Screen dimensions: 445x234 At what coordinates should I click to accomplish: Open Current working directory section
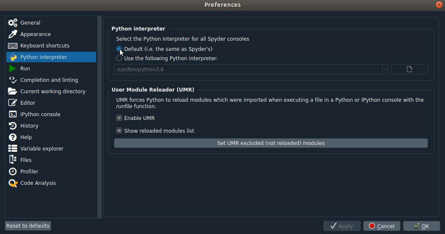[x=51, y=92]
